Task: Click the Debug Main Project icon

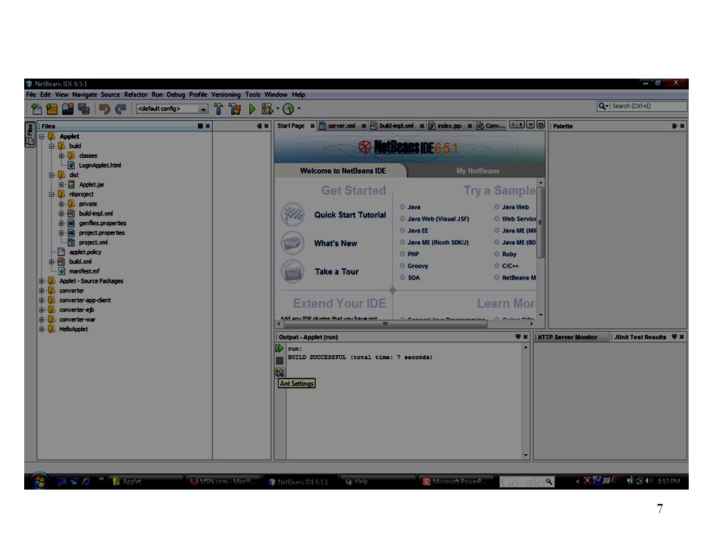Action: click(x=267, y=109)
